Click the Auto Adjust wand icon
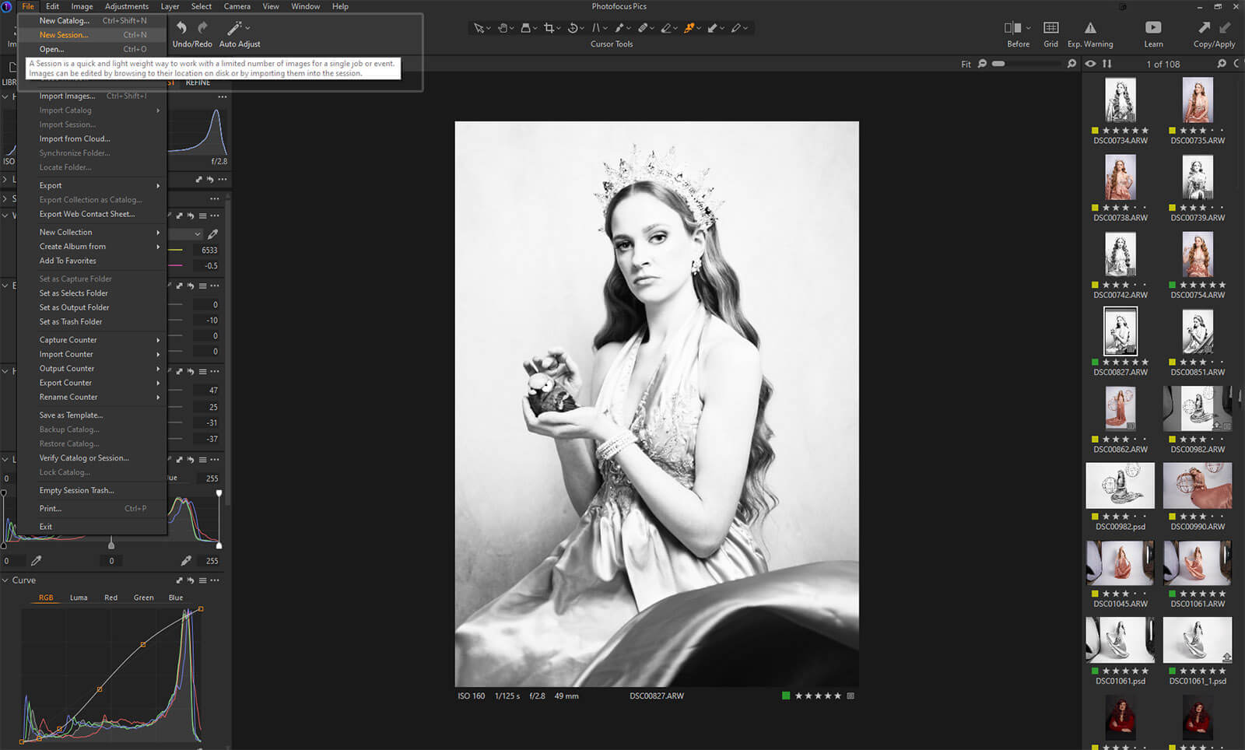 (x=234, y=29)
